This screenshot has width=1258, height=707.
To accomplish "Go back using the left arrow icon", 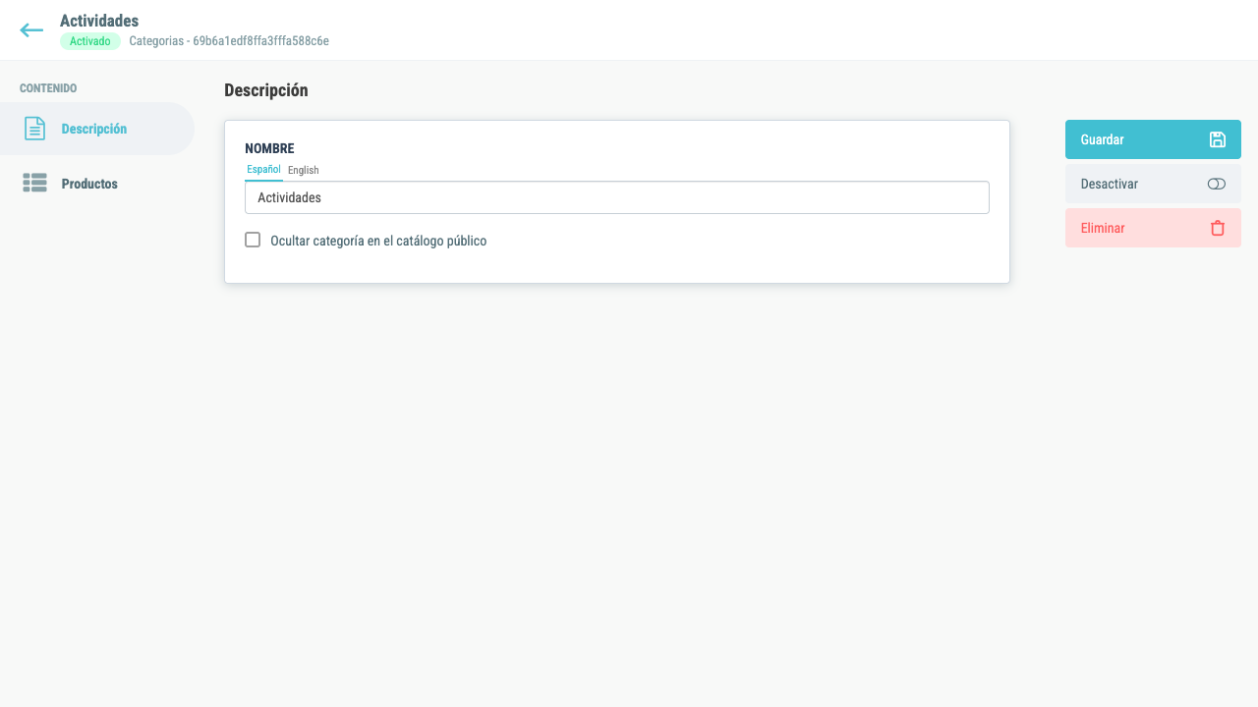I will [x=31, y=30].
